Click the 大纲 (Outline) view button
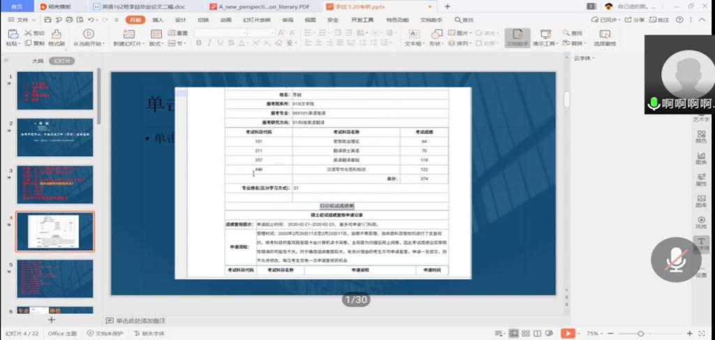The width and height of the screenshot is (715, 340). (x=38, y=61)
